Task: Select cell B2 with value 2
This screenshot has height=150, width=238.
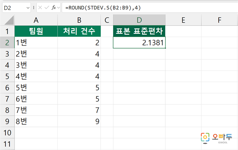Action: [x=79, y=42]
